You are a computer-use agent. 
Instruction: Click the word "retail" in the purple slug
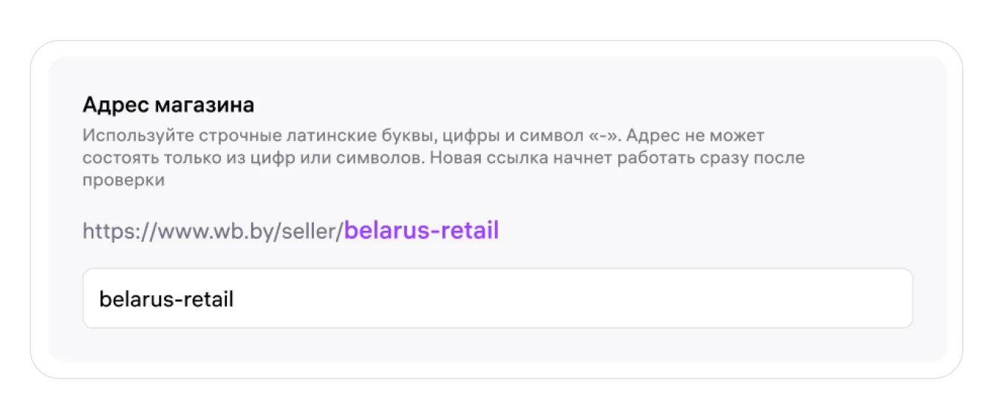469,231
